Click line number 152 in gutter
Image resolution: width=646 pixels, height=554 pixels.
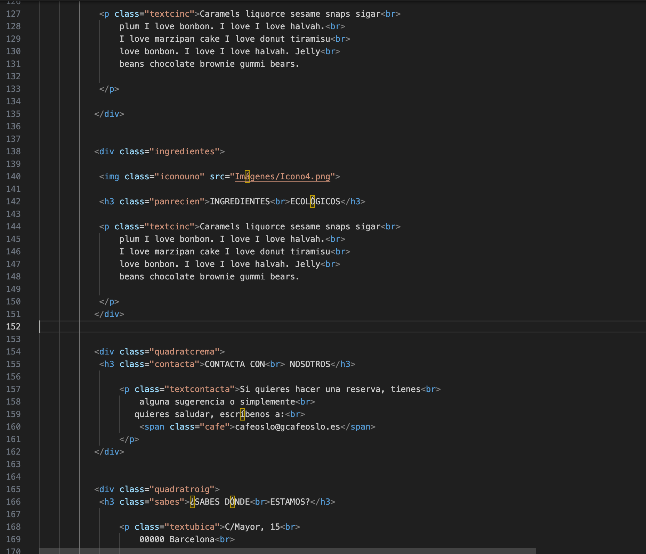click(13, 327)
